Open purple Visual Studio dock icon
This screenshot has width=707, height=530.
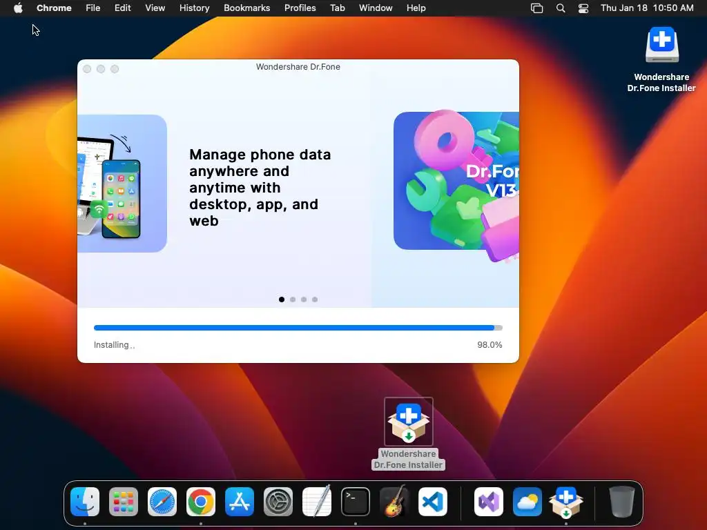click(489, 502)
